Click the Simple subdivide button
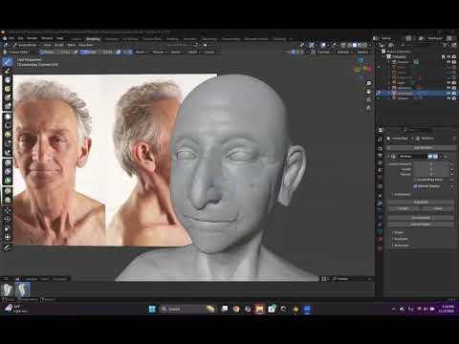 tap(404, 208)
